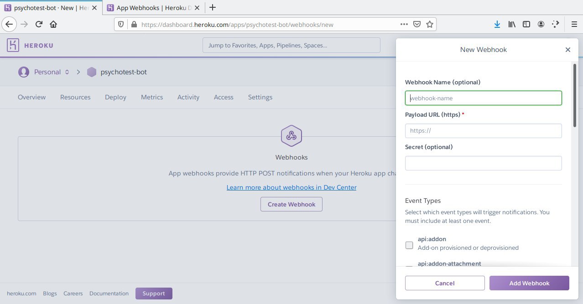Open Blogs footer link

point(50,294)
